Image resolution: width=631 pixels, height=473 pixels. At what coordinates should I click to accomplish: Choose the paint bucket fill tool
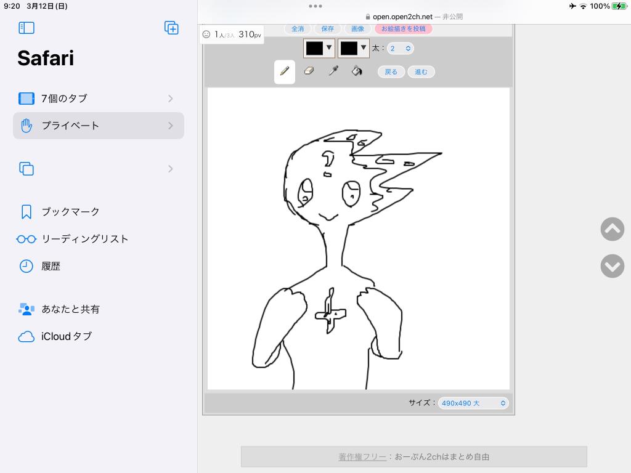click(357, 71)
